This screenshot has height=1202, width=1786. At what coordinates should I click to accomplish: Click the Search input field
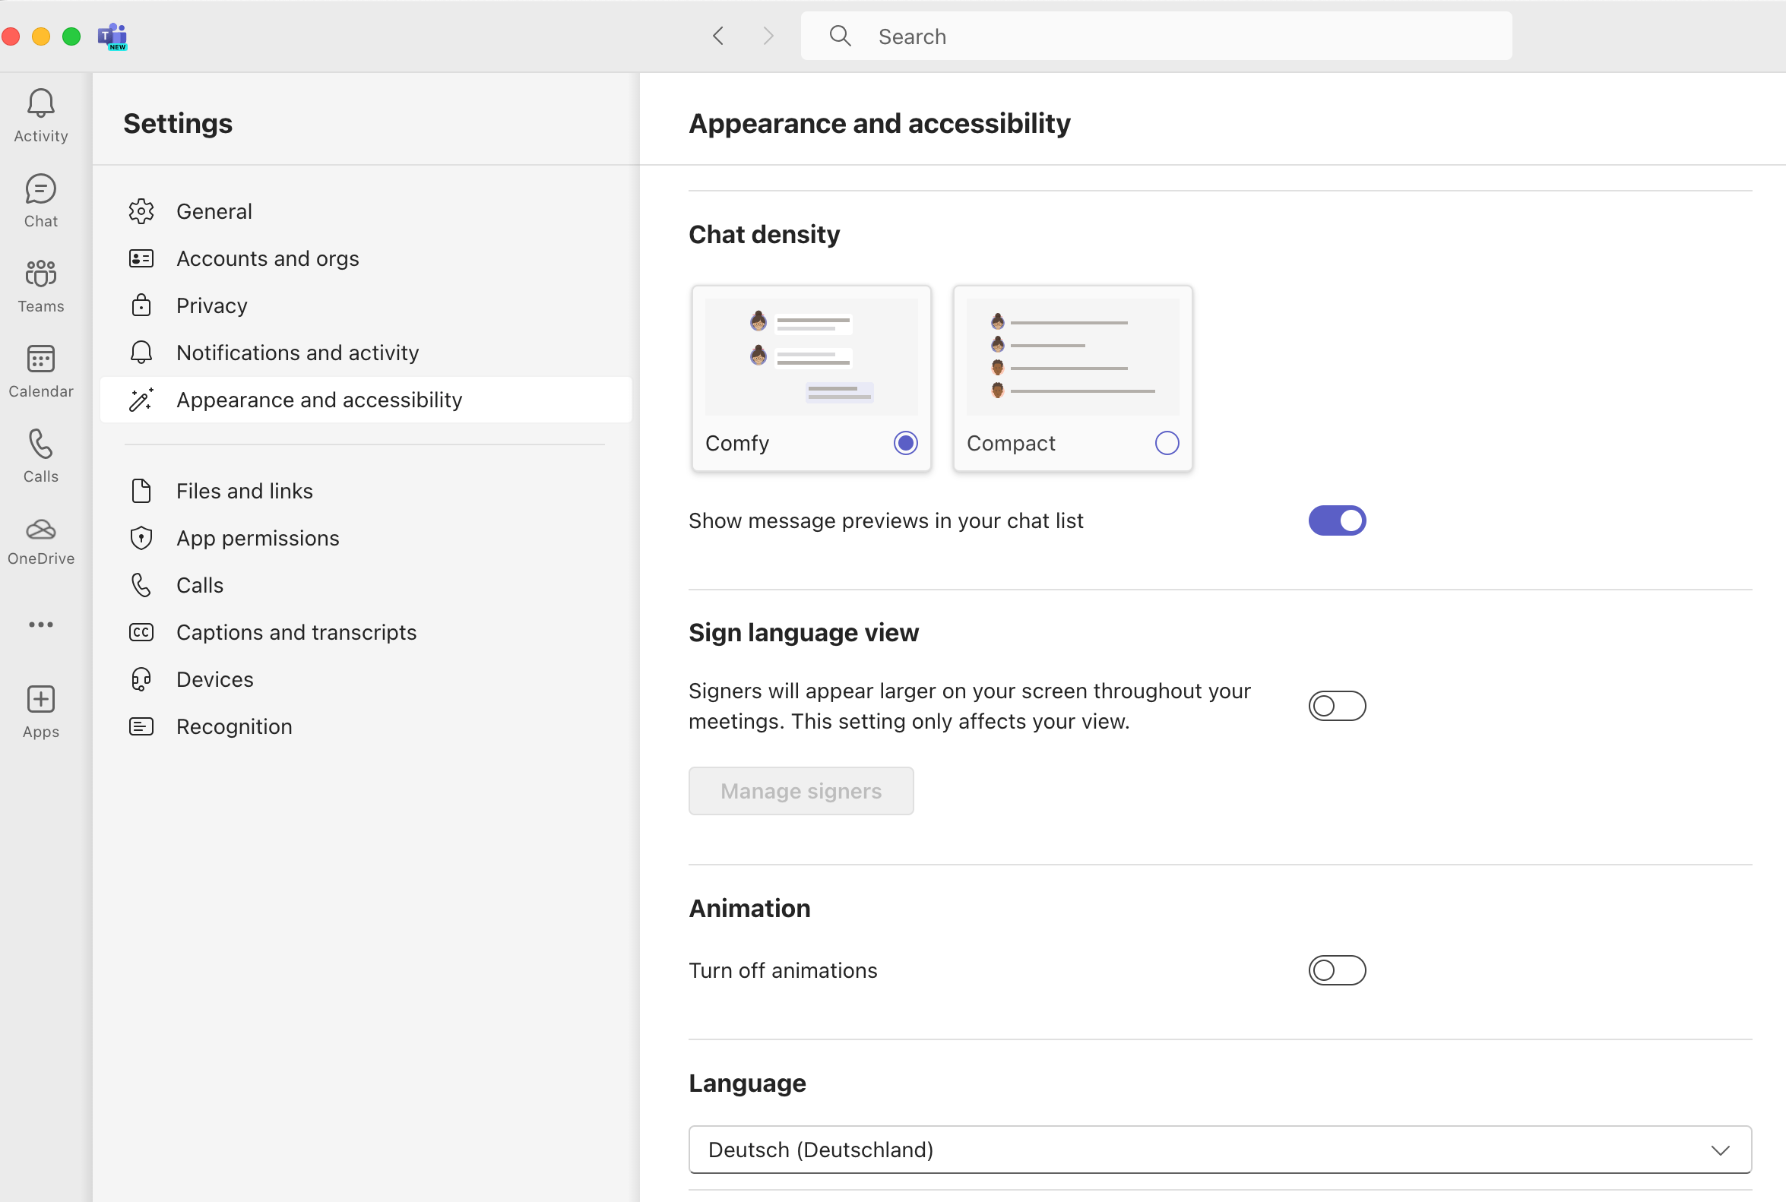coord(1155,36)
